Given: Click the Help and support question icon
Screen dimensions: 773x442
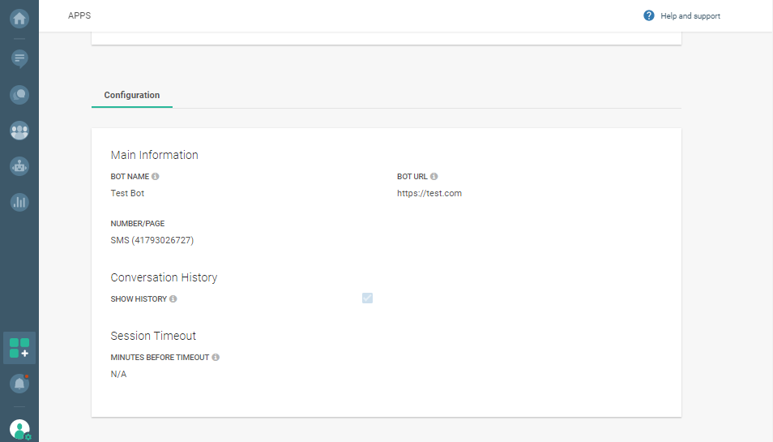Looking at the screenshot, I should pos(649,15).
